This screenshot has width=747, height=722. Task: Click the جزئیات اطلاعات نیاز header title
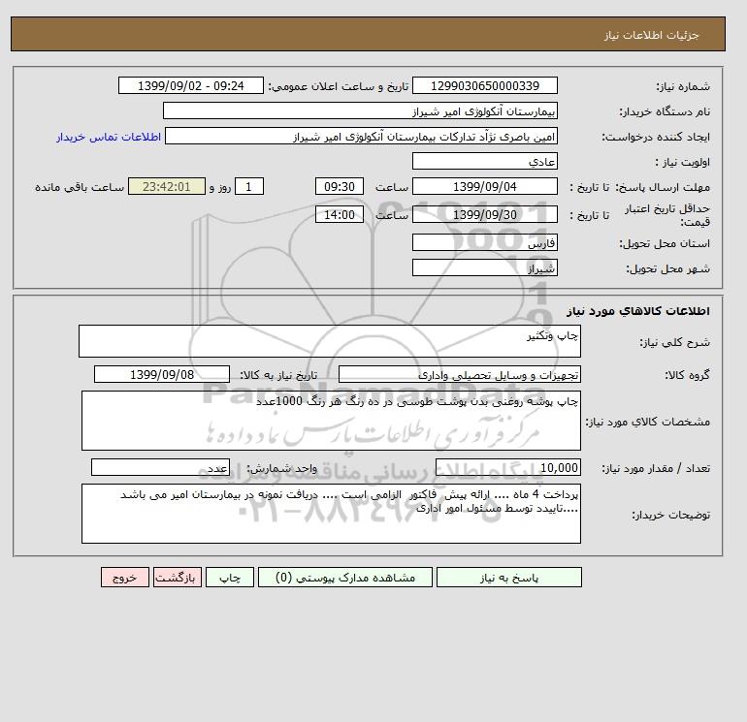coord(652,35)
